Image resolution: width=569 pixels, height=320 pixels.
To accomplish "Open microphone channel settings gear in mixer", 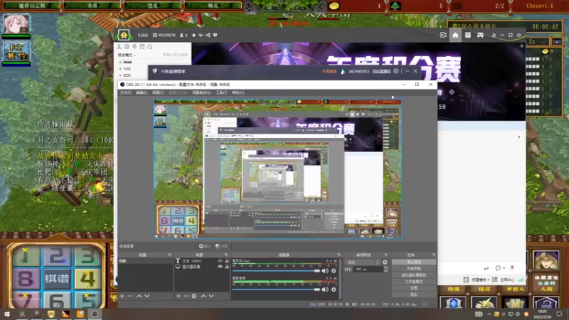I will pyautogui.click(x=334, y=271).
